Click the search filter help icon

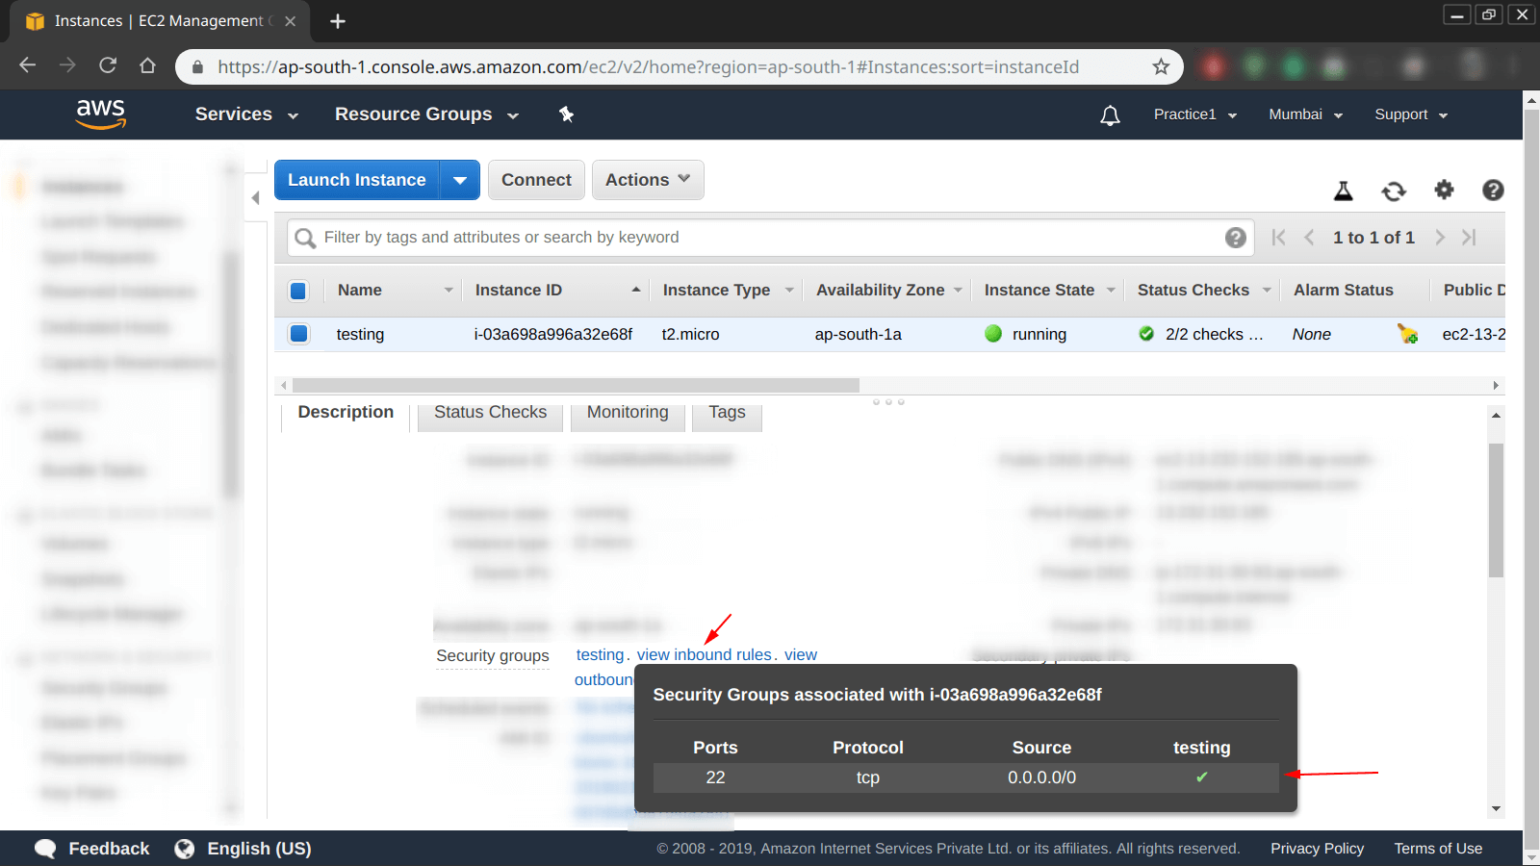click(x=1236, y=238)
